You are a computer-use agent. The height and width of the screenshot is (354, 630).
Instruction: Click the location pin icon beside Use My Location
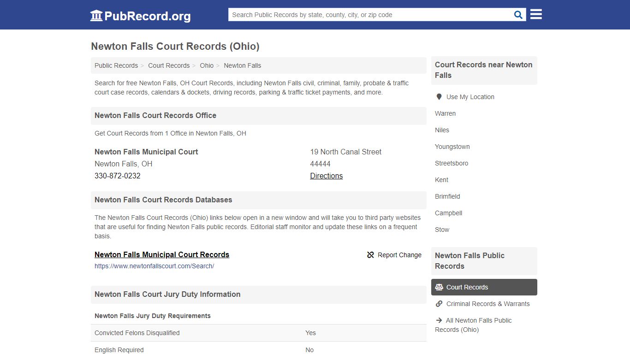click(439, 97)
